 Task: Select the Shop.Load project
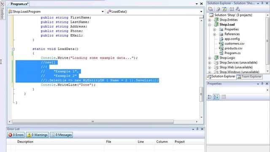tap(227, 24)
